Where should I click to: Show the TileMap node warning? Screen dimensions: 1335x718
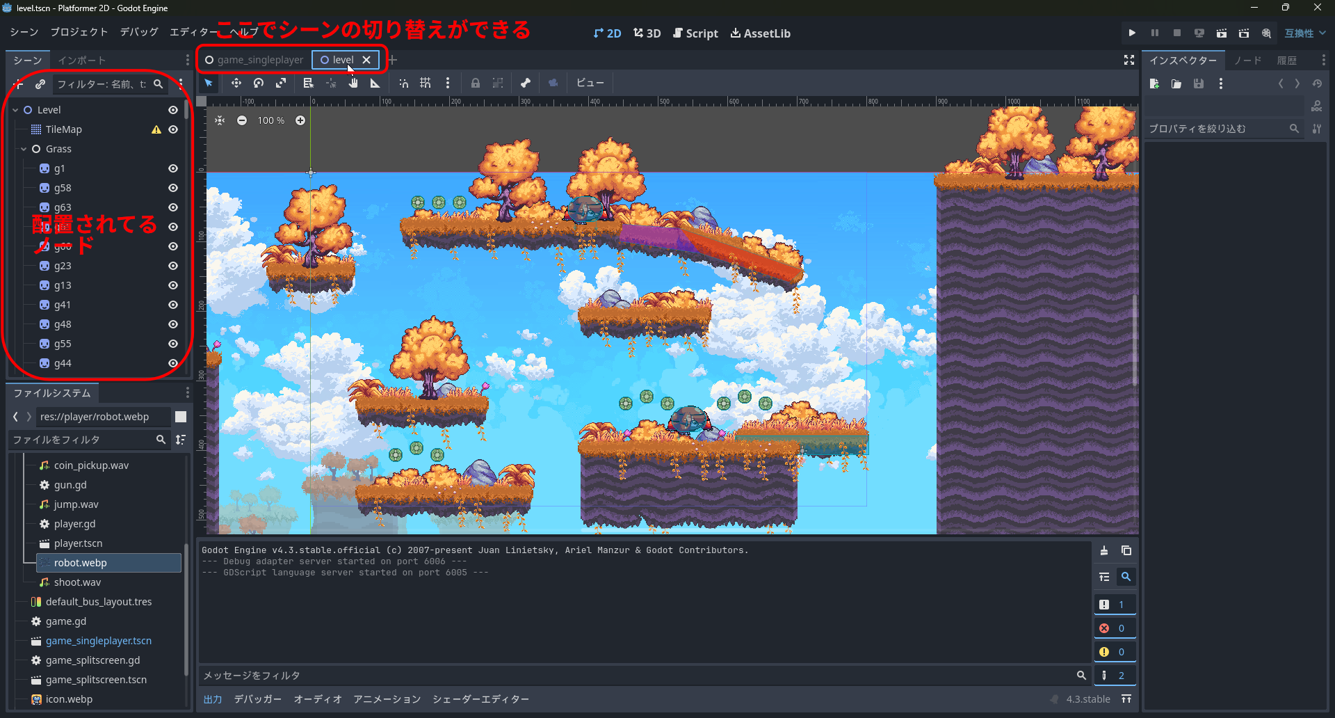pyautogui.click(x=156, y=129)
